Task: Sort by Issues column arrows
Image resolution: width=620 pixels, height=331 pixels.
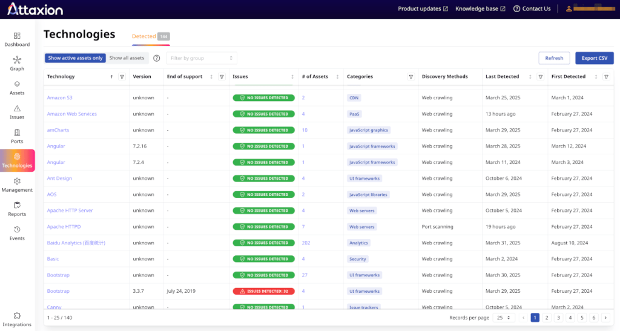Action: (x=292, y=77)
